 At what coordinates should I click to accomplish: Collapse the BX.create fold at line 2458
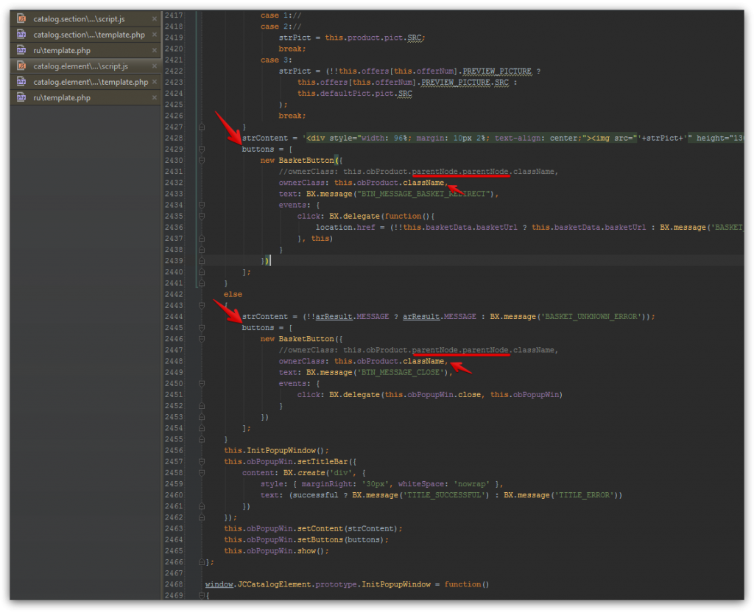(202, 472)
